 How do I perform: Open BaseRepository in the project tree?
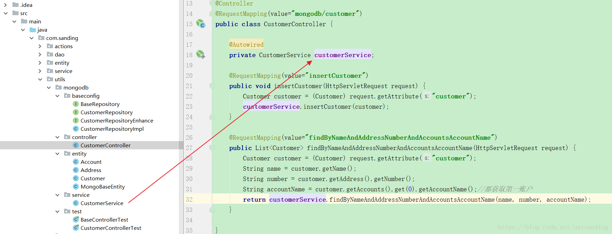100,104
